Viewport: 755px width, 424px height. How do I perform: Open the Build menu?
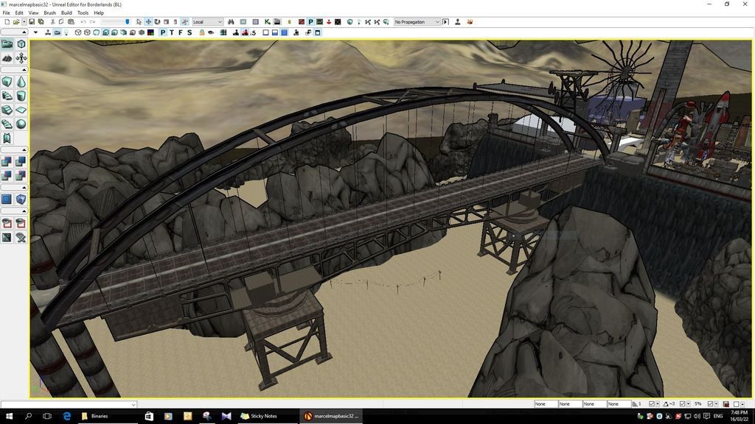coord(66,13)
